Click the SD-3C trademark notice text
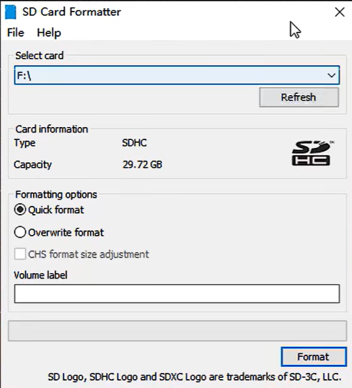This screenshot has height=388, width=352. [x=195, y=377]
